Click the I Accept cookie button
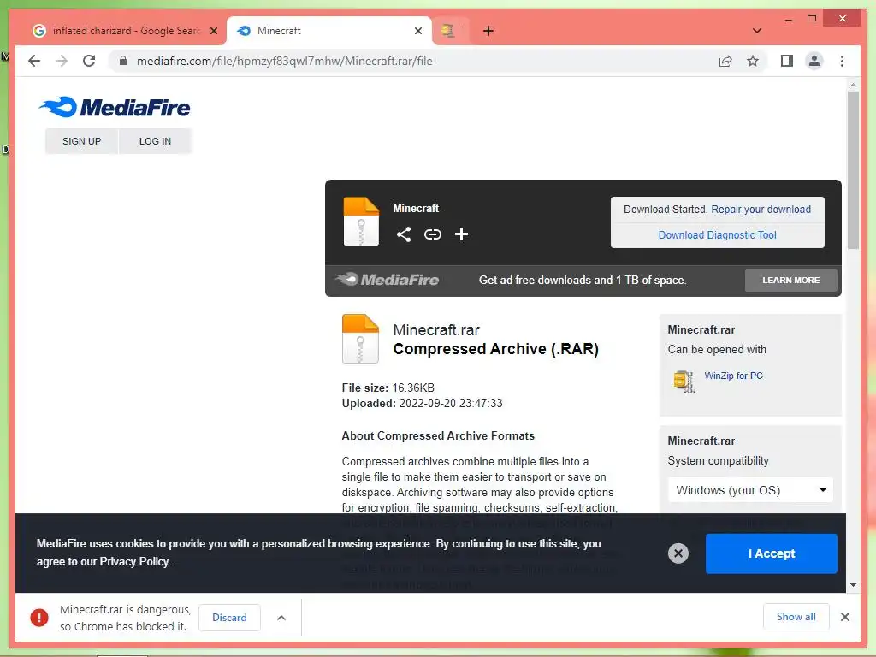Screen dimensions: 876x657 (771, 553)
